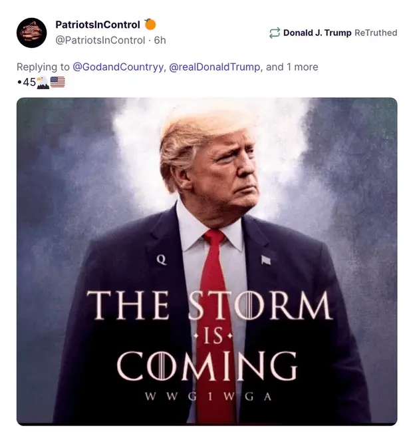Click the orange badge beside PatriotsInControl
Screen dimensions: 411x432
[x=150, y=24]
